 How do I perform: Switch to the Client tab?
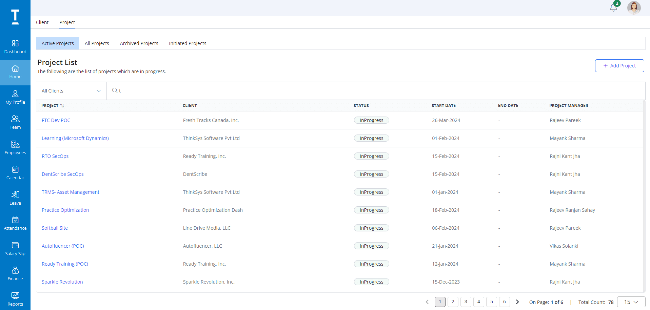point(42,22)
